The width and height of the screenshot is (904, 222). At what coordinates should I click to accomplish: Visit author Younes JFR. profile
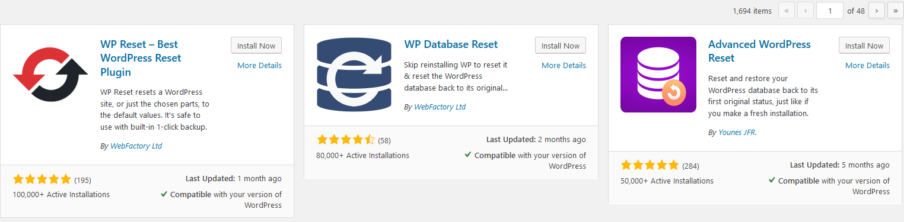coord(737,132)
